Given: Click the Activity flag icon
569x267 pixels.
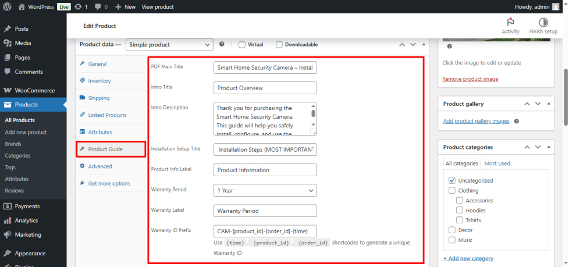Looking at the screenshot, I should coord(510,22).
